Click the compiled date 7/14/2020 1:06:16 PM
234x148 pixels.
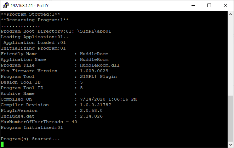coord(108,99)
